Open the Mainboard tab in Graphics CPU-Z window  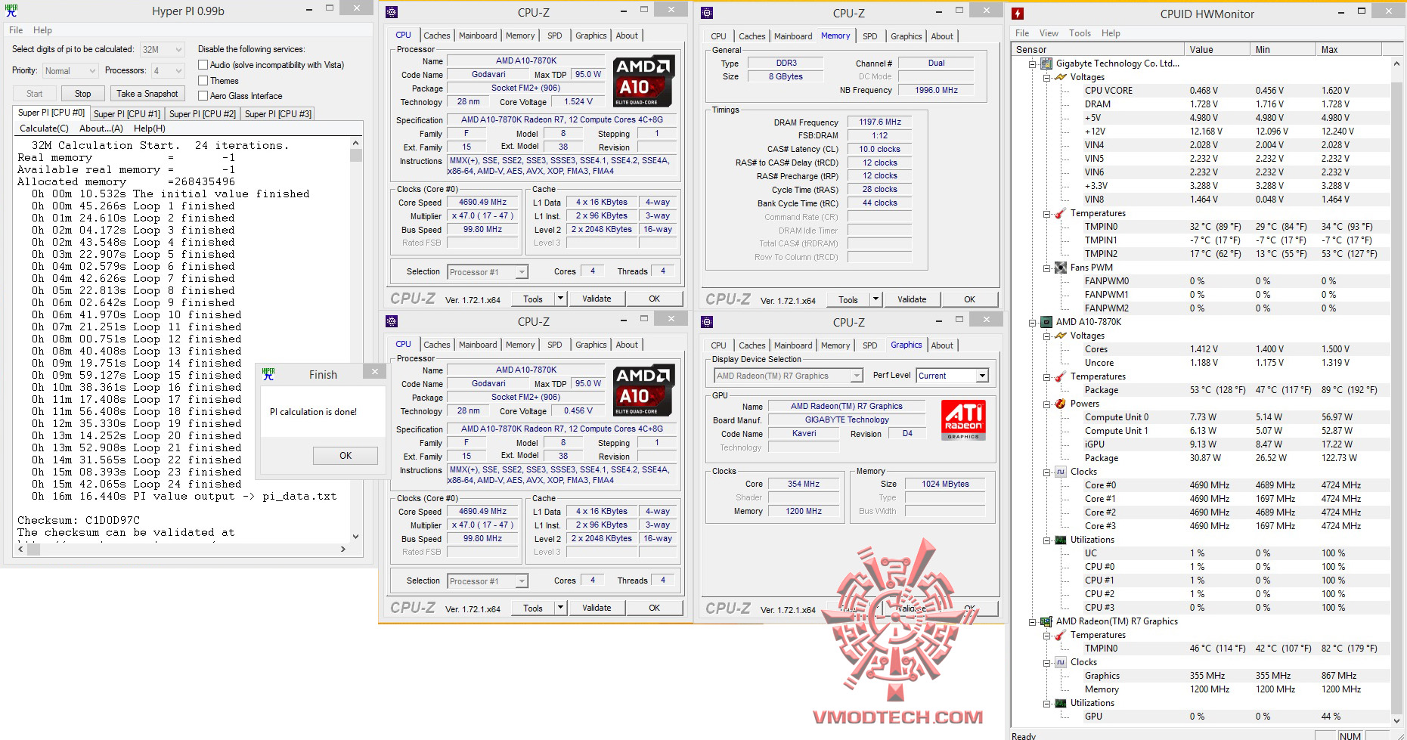coord(793,345)
